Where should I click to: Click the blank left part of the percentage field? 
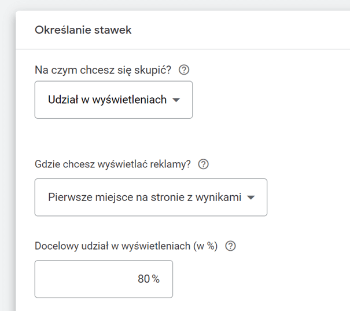[85, 279]
